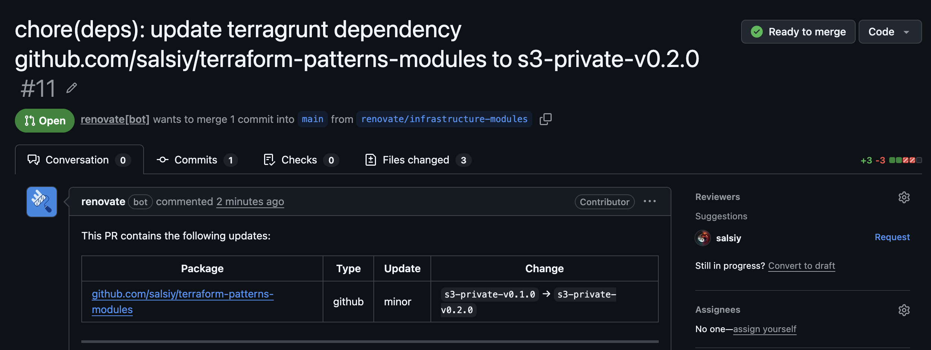Click the +3 additions count
Viewport: 931px width, 350px height.
[866, 160]
